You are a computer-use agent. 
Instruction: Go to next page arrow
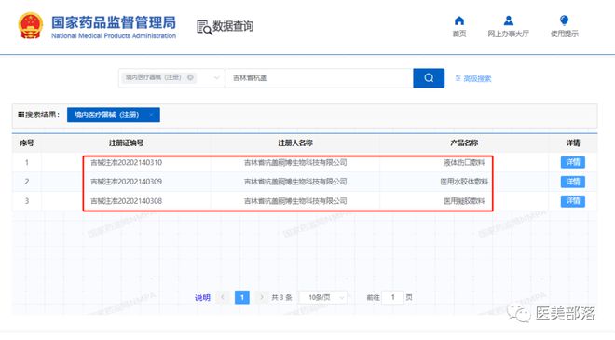(261, 297)
